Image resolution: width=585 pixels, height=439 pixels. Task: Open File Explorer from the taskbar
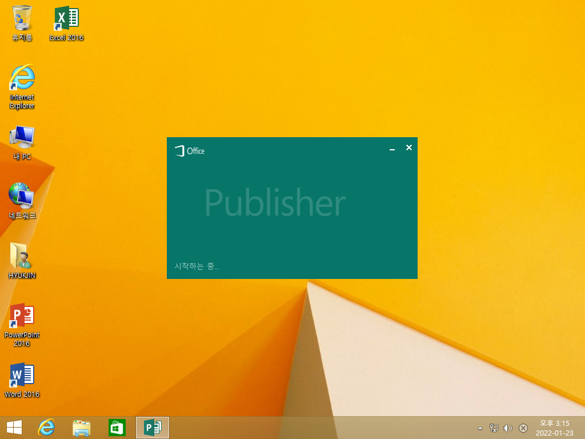point(81,428)
